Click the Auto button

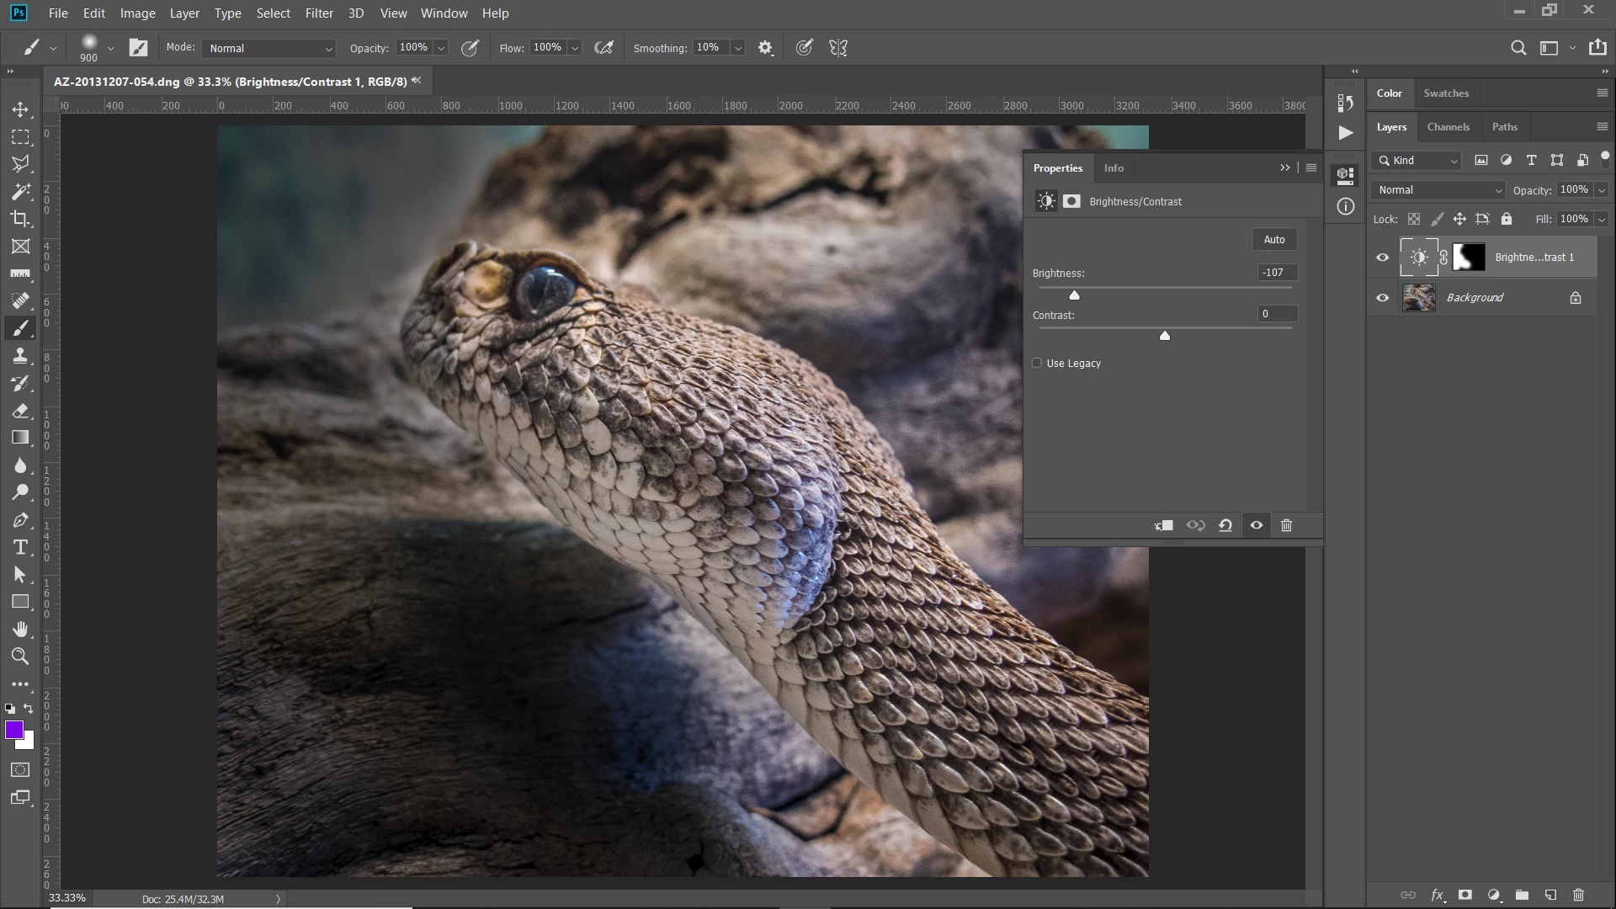pyautogui.click(x=1273, y=240)
